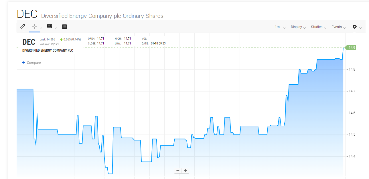369x179 pixels.
Task: Click the 'Last: 14.865' value
Action: click(47, 39)
